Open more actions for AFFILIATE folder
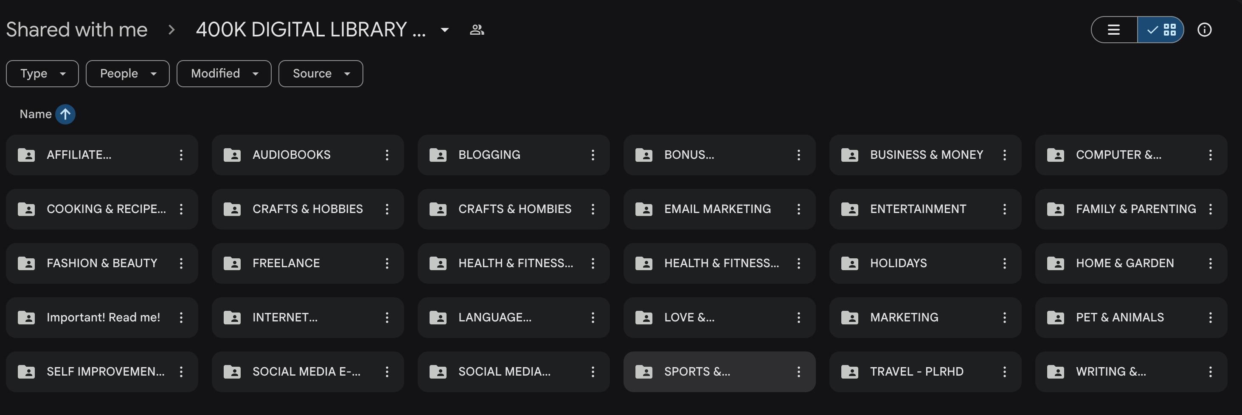Image resolution: width=1242 pixels, height=415 pixels. click(x=181, y=155)
